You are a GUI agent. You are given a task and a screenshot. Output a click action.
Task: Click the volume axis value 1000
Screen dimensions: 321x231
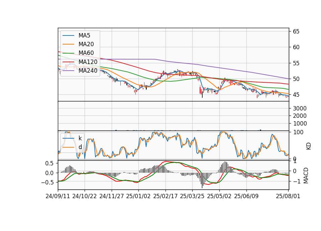point(300,124)
